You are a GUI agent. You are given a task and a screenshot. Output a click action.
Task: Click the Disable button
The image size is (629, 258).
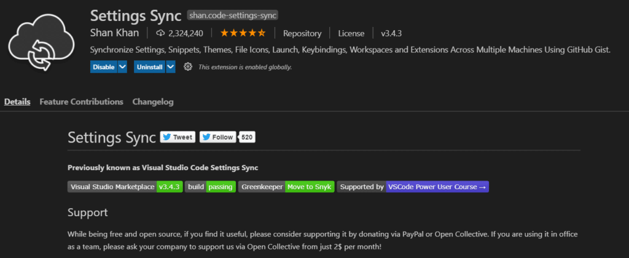[103, 67]
